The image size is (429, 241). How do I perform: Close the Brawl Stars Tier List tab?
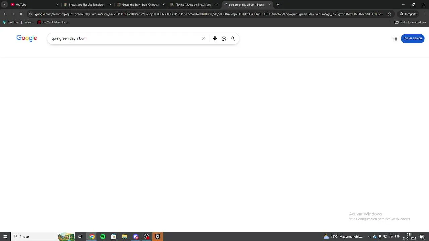pos(110,5)
